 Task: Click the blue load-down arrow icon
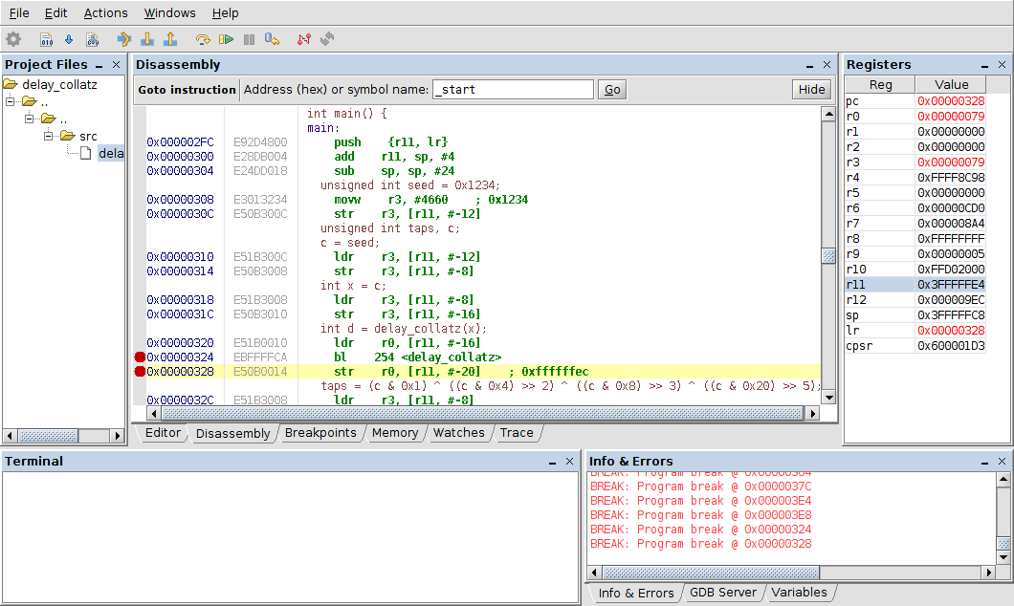[69, 39]
